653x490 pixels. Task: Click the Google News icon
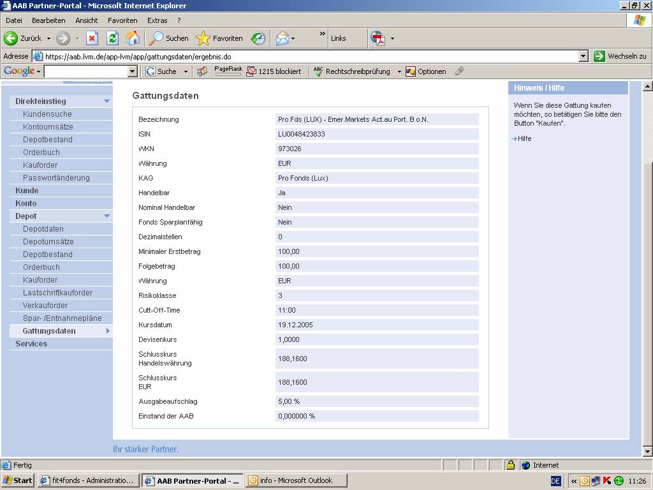click(x=202, y=71)
